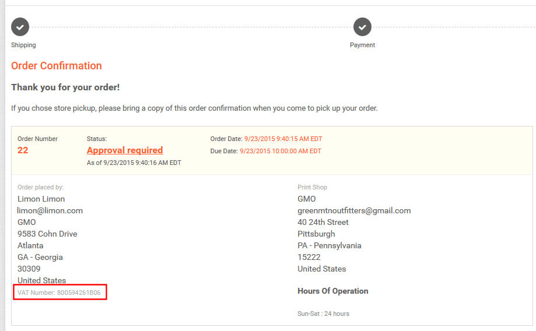Viewport: 536px width, 331px height.
Task: Click the VAT Number 800594261B06 text
Action: click(59, 292)
